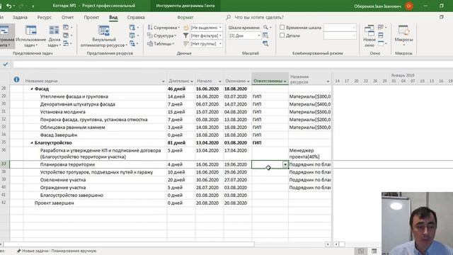Select the Озеленение участка task
Image resolution: width=453 pixels, height=255 pixels.
[x=63, y=180]
